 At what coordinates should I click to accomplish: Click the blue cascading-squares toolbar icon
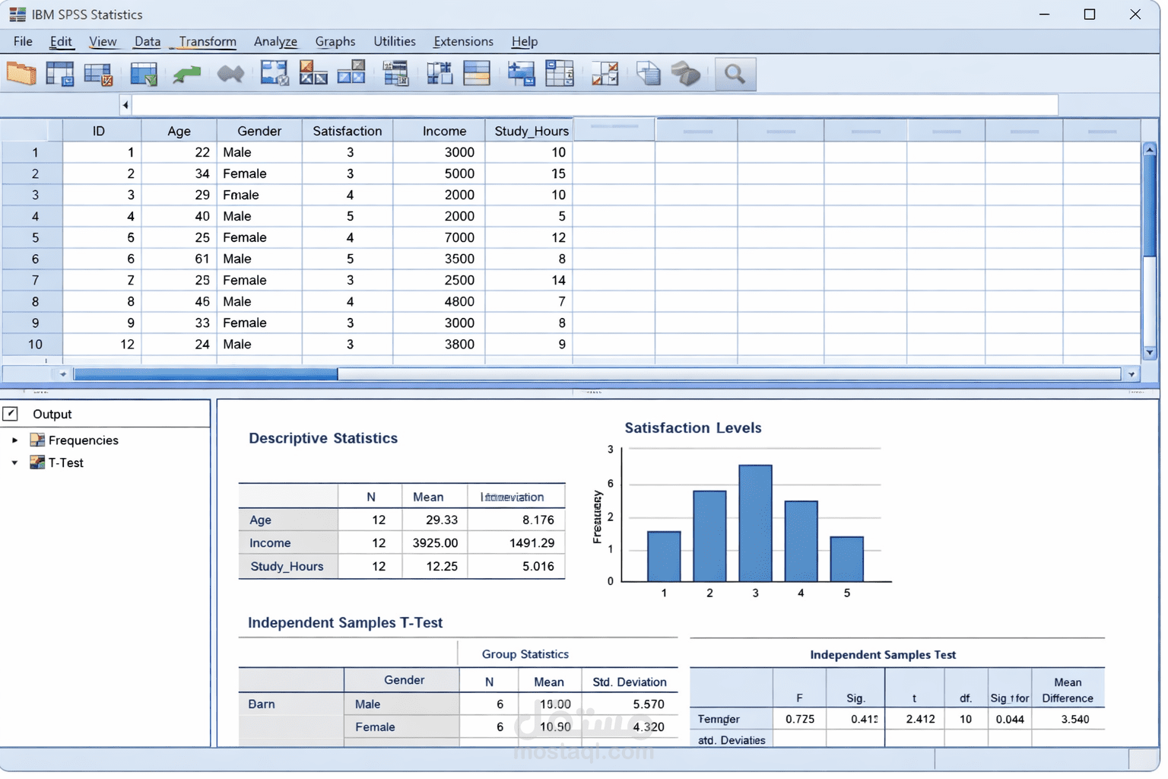pos(351,73)
